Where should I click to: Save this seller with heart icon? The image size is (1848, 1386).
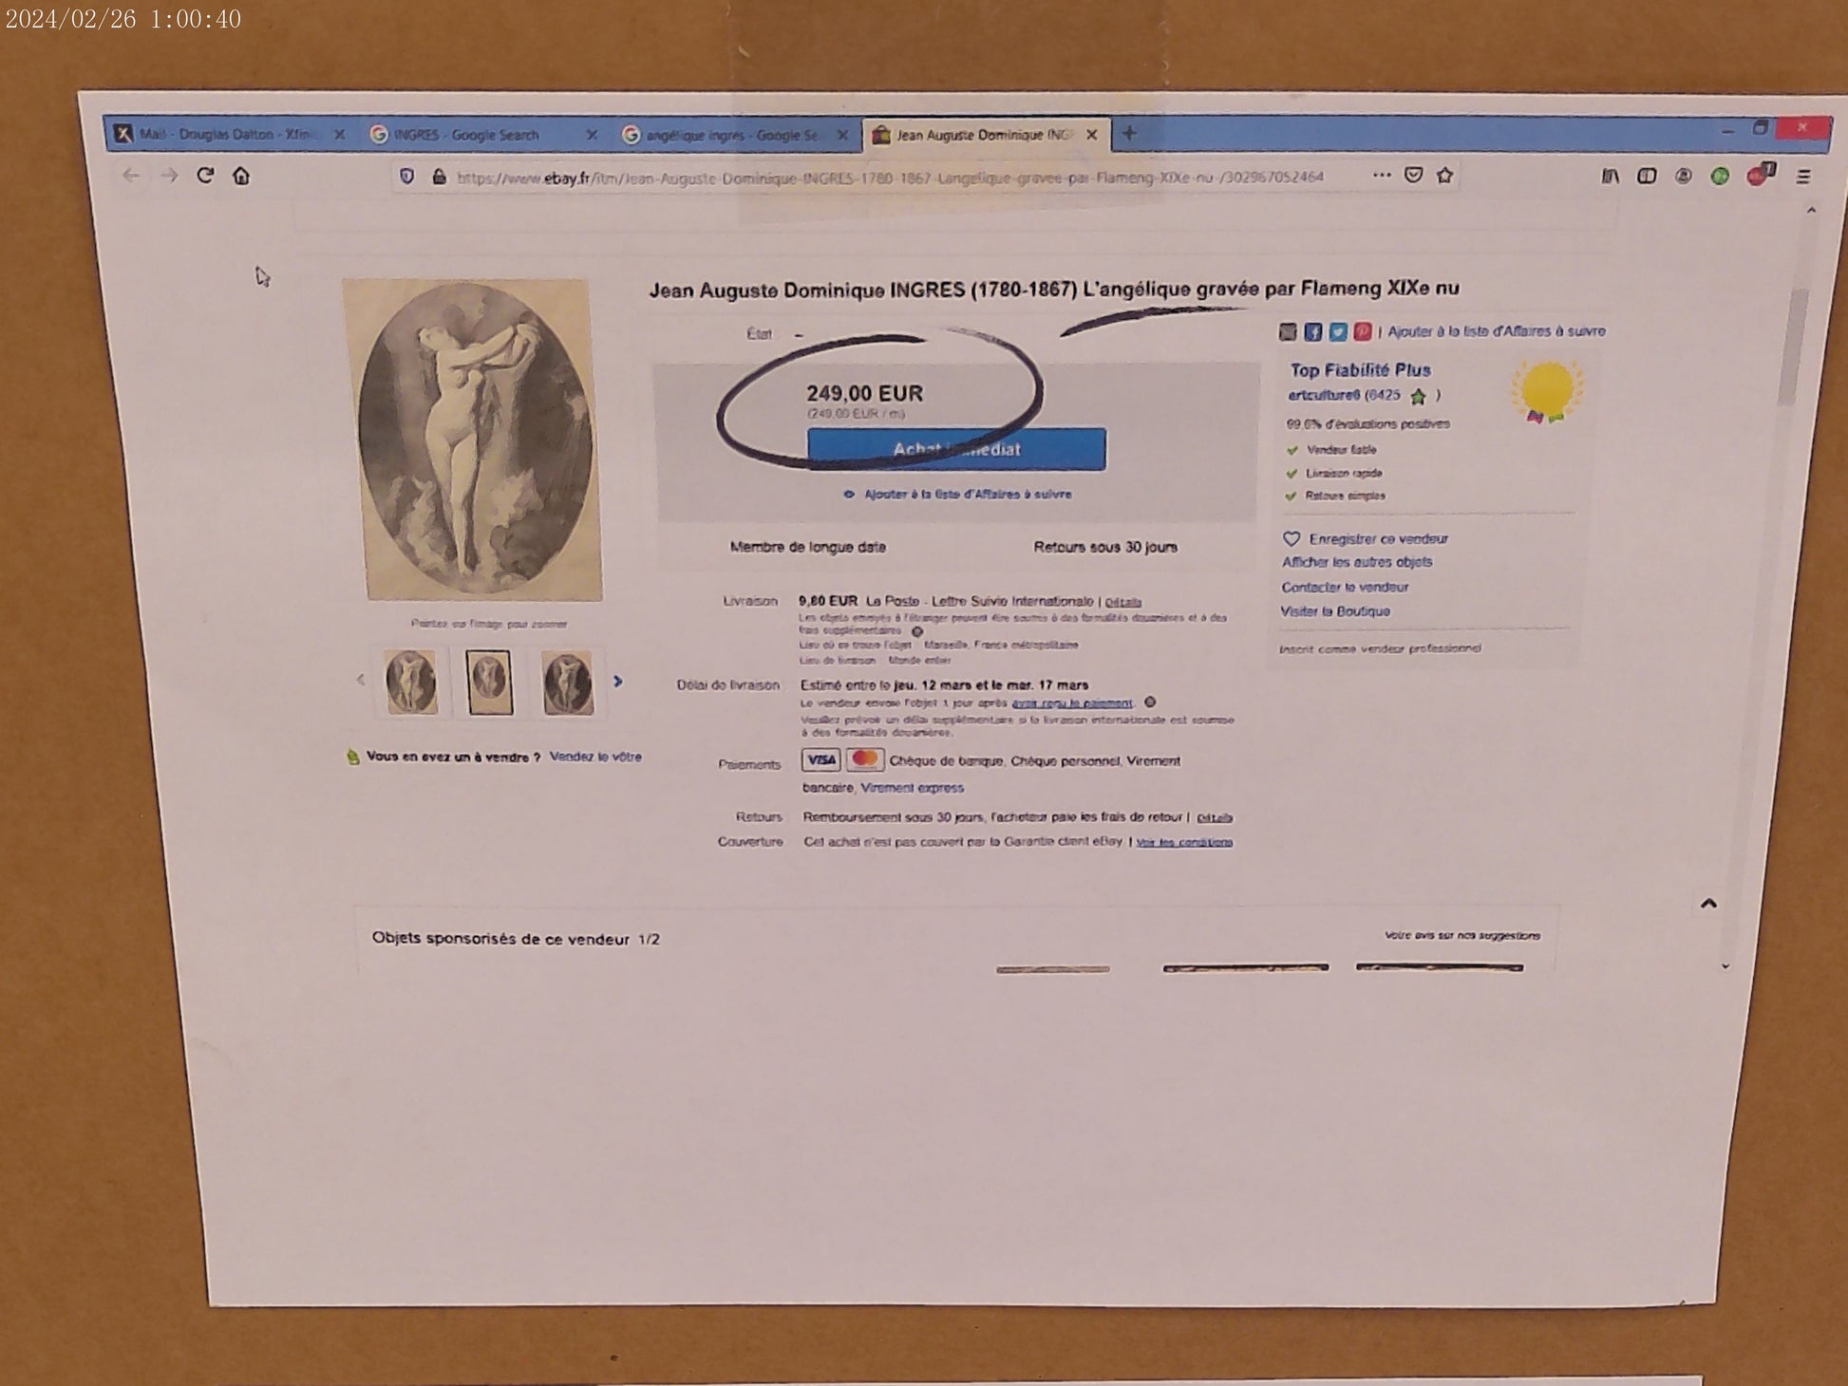coord(1292,538)
